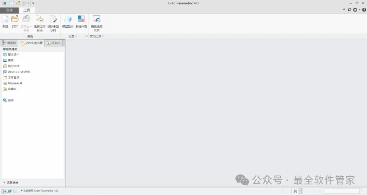Switch to the Folder Browser (文件夹浏览器) tab

pos(31,43)
